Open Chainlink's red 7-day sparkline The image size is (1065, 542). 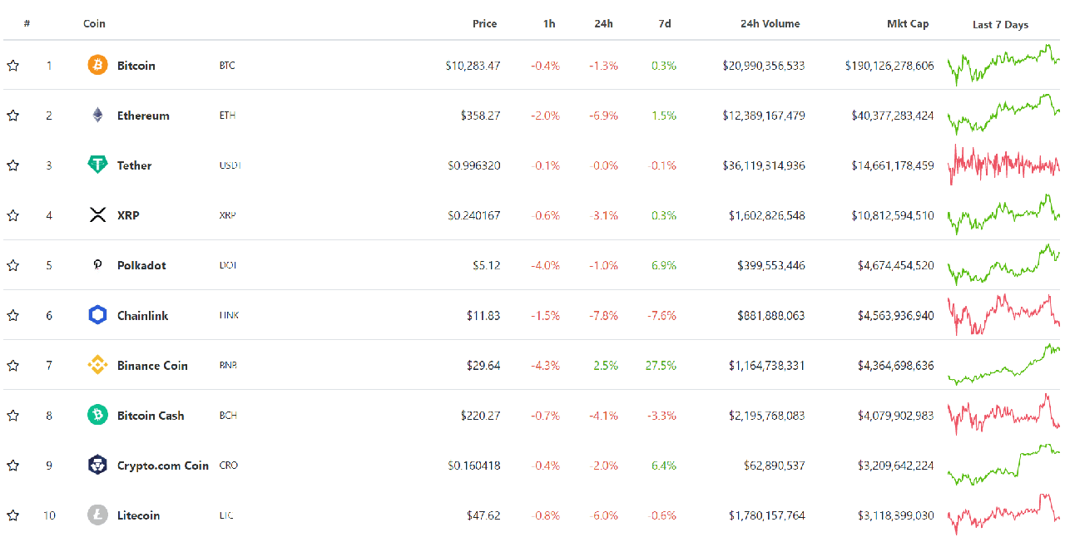(1003, 315)
